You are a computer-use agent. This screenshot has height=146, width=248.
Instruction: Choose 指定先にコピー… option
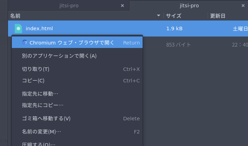pyautogui.click(x=77, y=105)
